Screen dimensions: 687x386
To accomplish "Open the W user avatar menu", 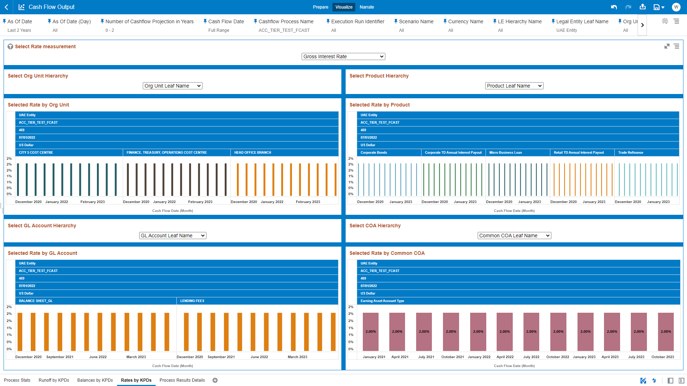I will [676, 7].
